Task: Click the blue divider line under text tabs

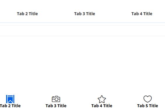Action: pyautogui.click(x=82, y=23)
